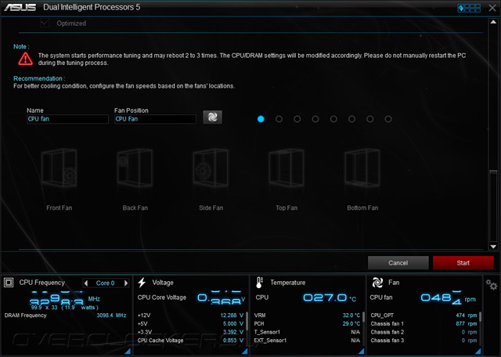Viewport: 501px width, 357px height.
Task: Click the CPU Cache Voltage row
Action: [190, 341]
